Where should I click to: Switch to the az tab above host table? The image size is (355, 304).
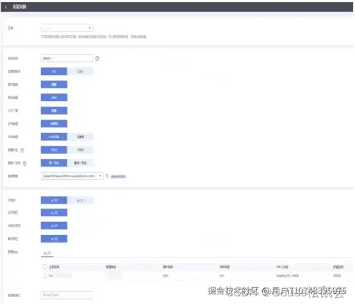click(x=47, y=253)
